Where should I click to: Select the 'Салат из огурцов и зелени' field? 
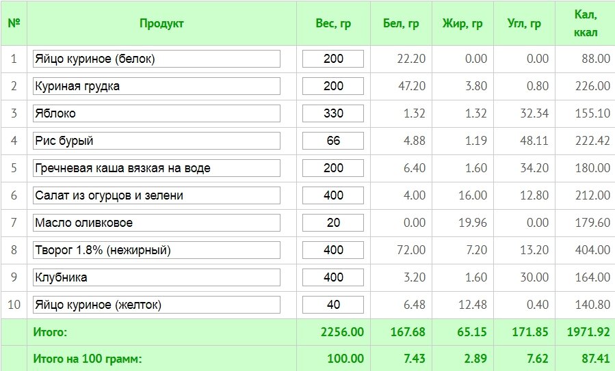click(157, 195)
